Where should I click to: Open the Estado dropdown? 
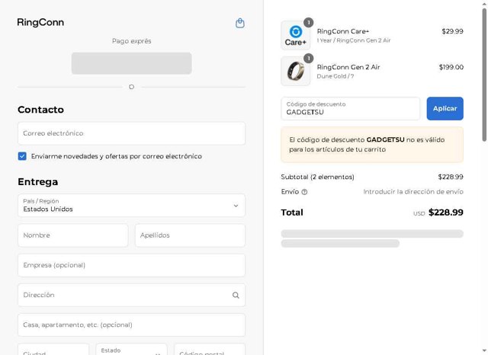pos(131,350)
